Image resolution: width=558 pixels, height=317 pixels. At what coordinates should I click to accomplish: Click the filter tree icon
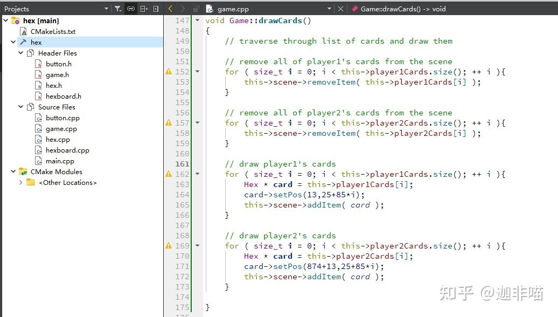tap(118, 9)
